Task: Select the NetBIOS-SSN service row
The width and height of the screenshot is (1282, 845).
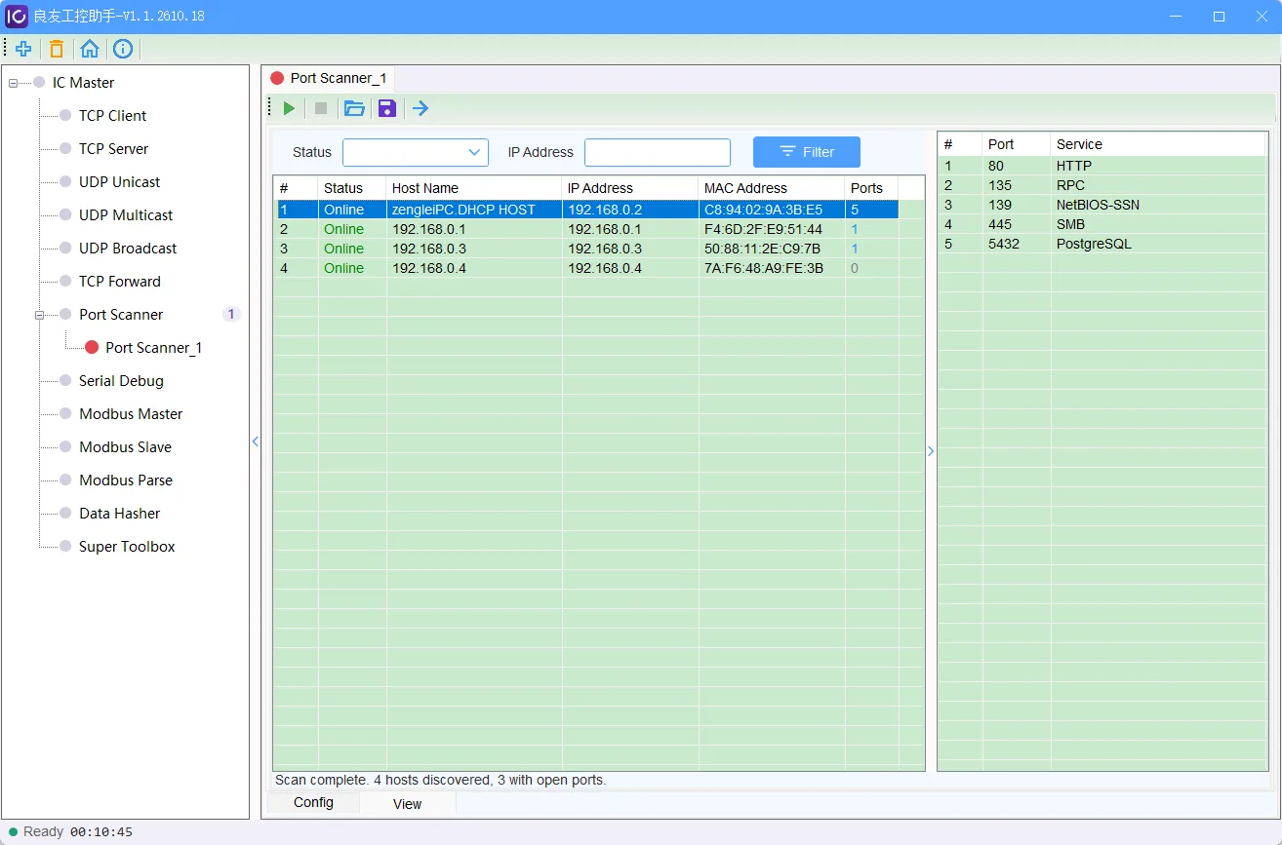Action: point(1102,205)
